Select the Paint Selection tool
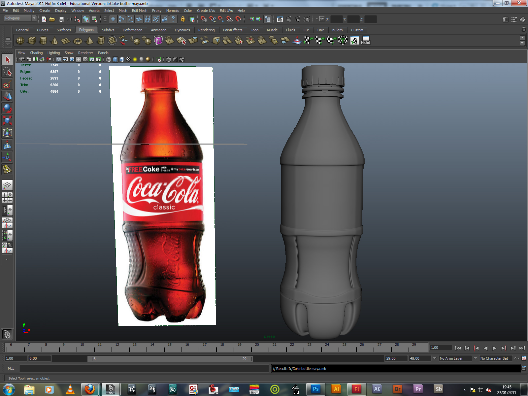This screenshot has width=528, height=396. pos(7,84)
